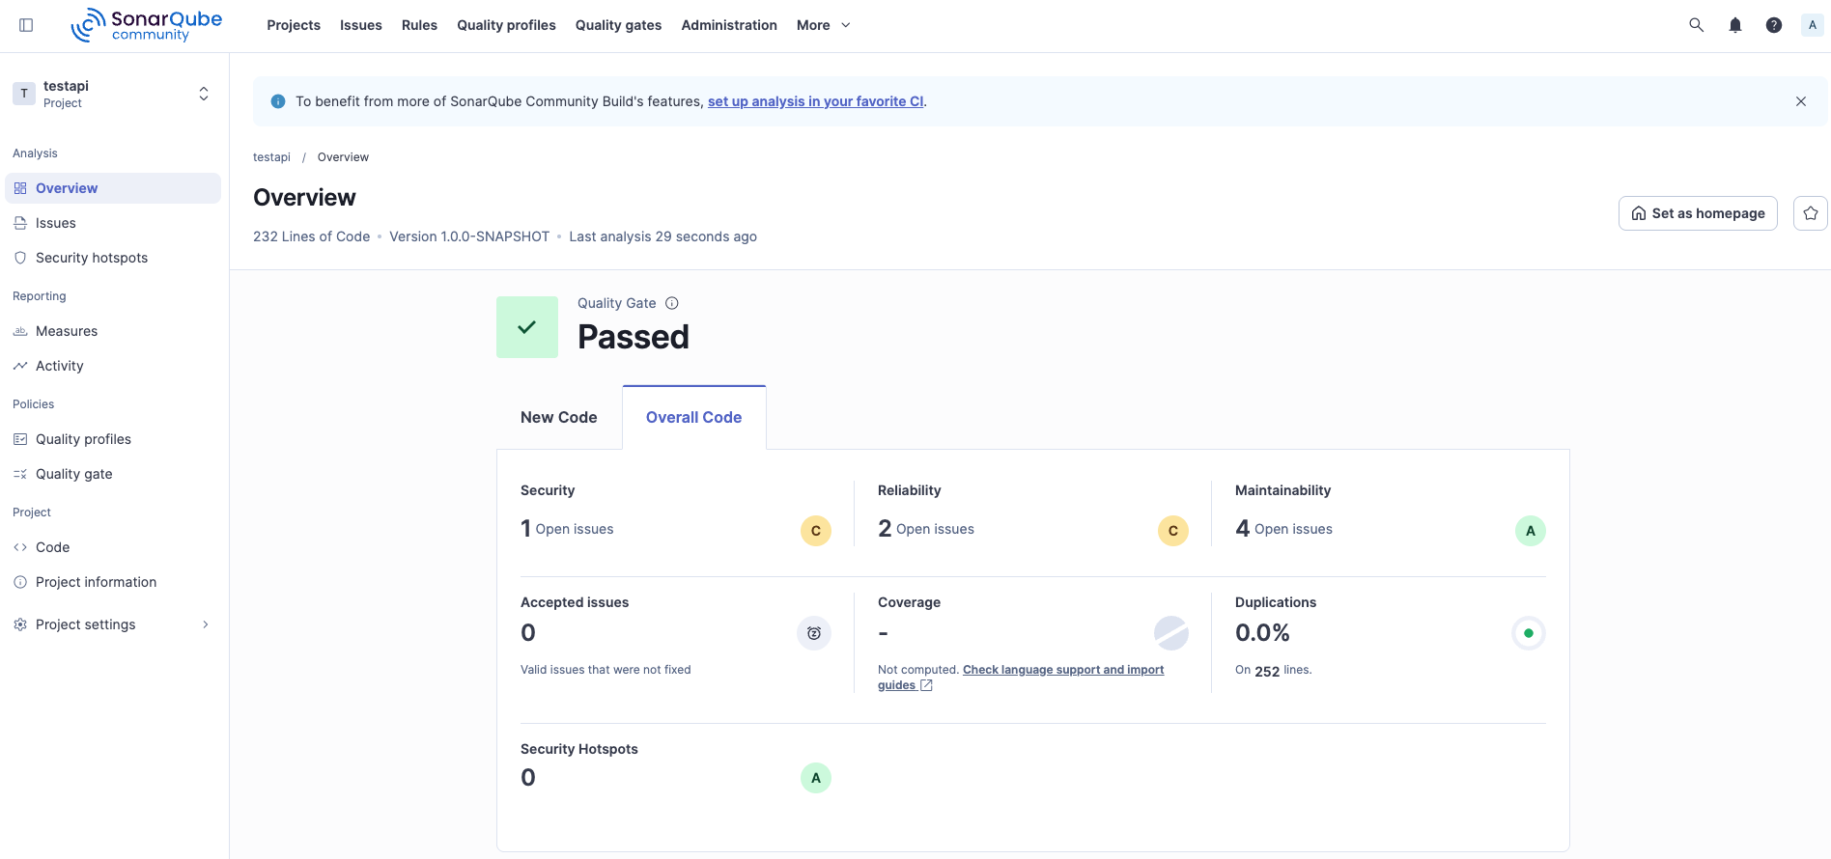The width and height of the screenshot is (1831, 859).
Task: Open Quality gates in top navigation
Action: point(618,25)
